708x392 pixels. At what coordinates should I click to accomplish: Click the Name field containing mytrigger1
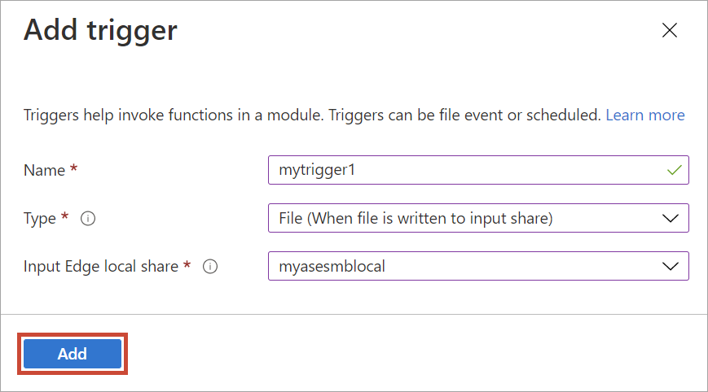pyautogui.click(x=478, y=170)
